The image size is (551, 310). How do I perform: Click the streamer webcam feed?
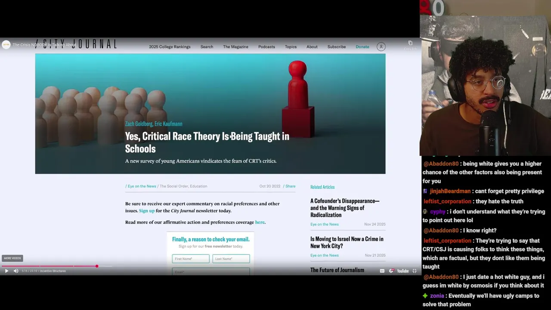tap(485, 77)
